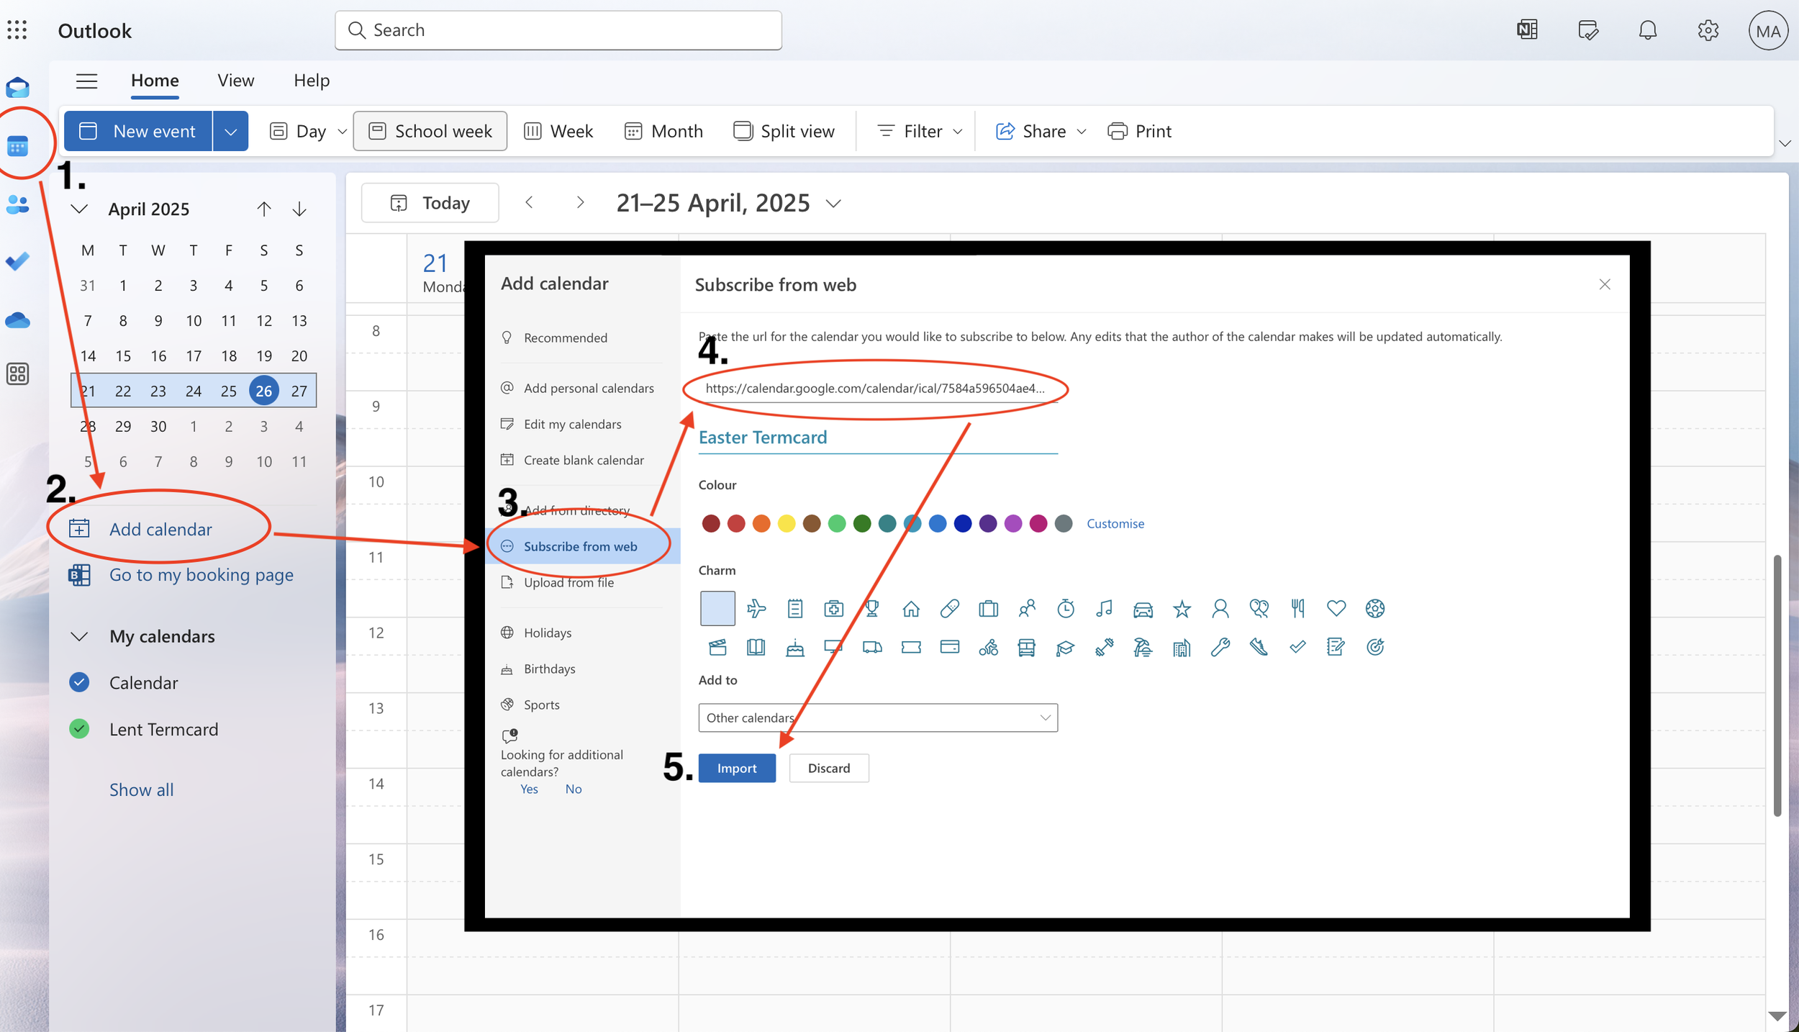Go to the next week arrow
This screenshot has height=1032, width=1799.
pyautogui.click(x=580, y=203)
